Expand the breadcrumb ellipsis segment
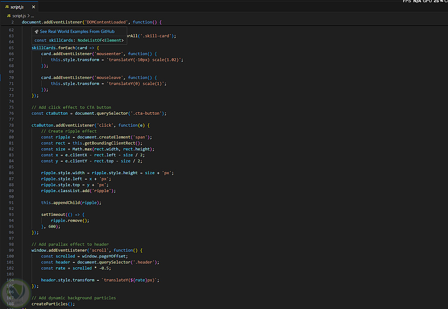The width and height of the screenshot is (448, 309). click(x=32, y=16)
